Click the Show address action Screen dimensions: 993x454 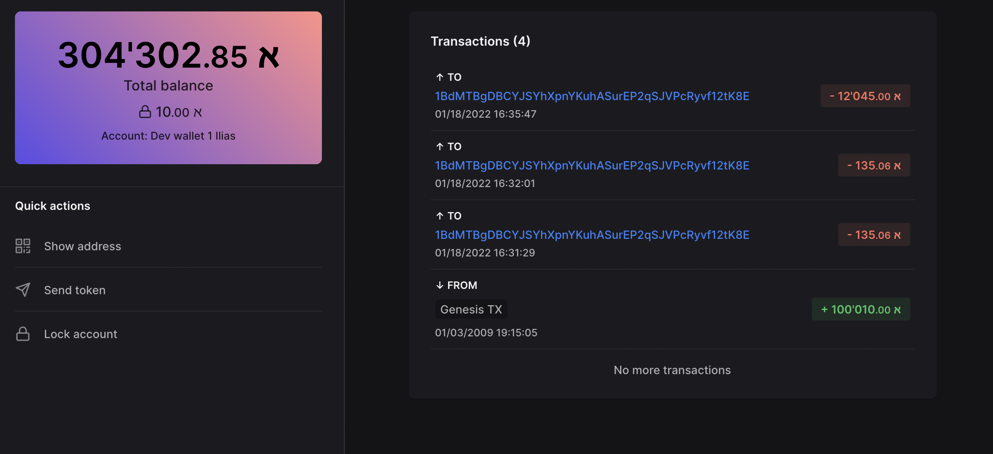click(x=82, y=246)
